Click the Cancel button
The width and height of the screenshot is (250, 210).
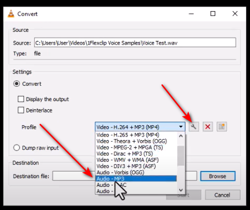pyautogui.click(x=223, y=195)
